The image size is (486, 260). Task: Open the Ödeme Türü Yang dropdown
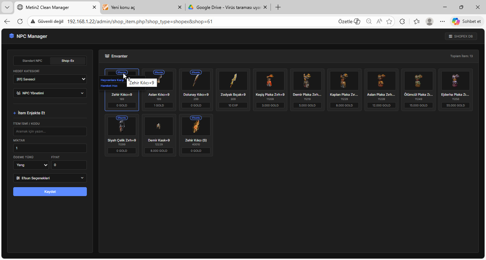click(31, 165)
